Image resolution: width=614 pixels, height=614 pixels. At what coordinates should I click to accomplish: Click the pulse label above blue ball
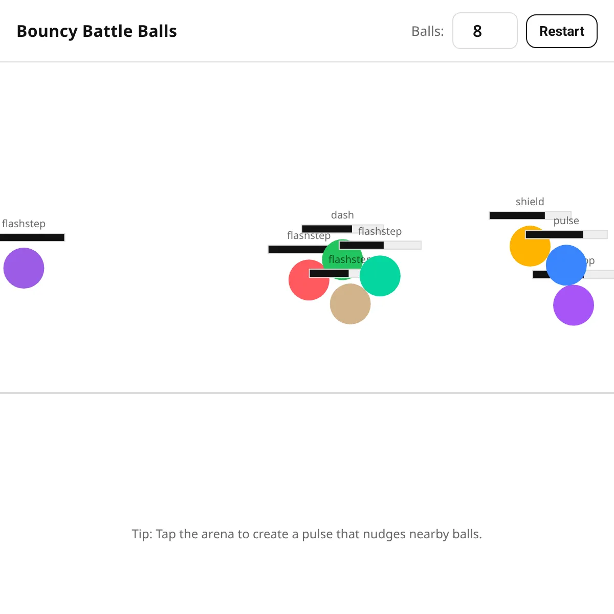pos(566,221)
